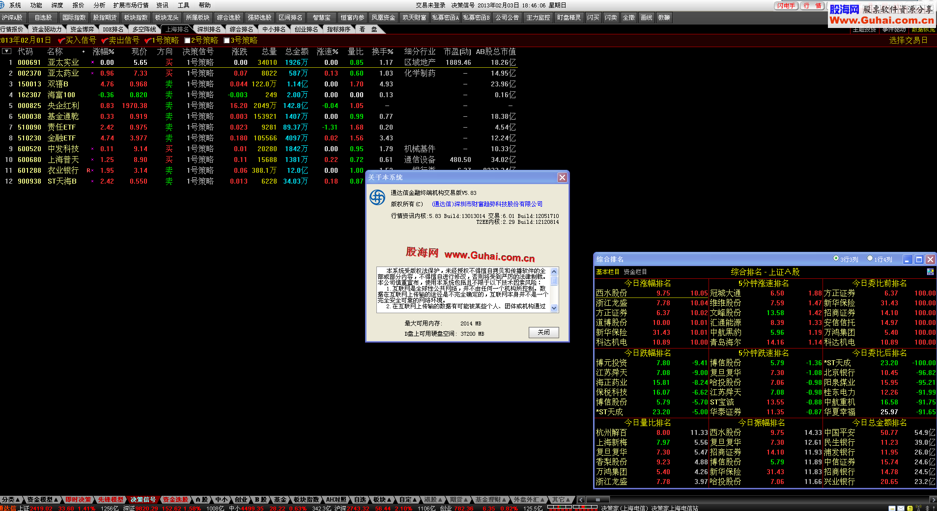This screenshot has width=937, height=511.
Task: Expand the 基金理财 bottom tab menu
Action: point(491,500)
